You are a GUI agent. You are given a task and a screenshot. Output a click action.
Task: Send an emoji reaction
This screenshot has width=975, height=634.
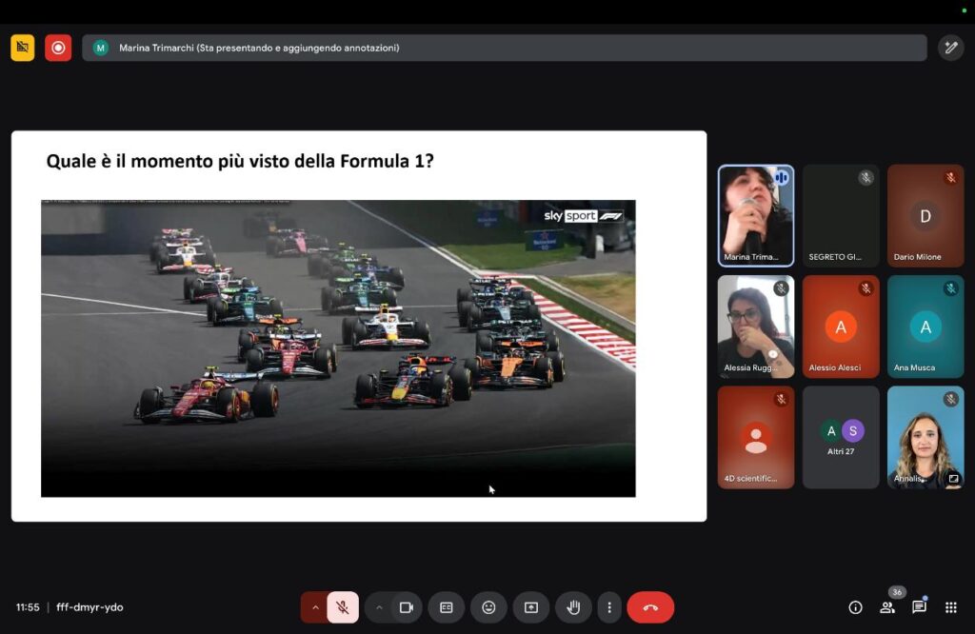[x=488, y=607]
